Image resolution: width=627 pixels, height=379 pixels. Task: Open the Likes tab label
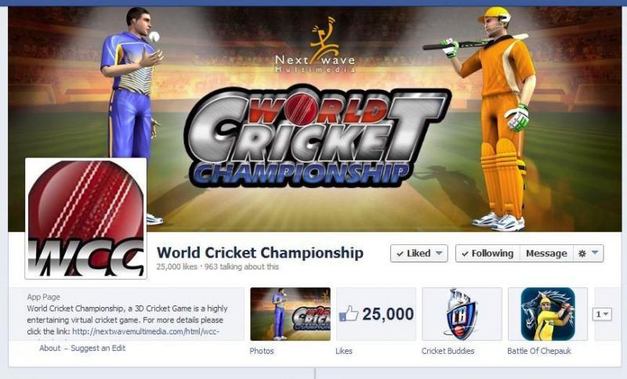coord(344,351)
